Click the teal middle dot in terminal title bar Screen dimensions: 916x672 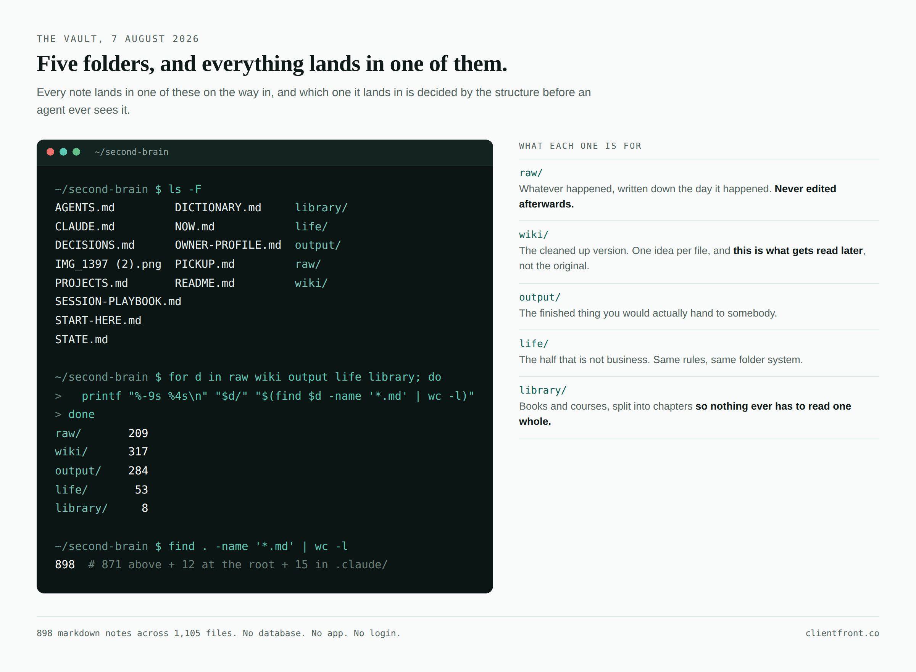coord(63,152)
